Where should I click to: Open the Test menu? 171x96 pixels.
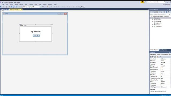pyautogui.click(x=40, y=5)
